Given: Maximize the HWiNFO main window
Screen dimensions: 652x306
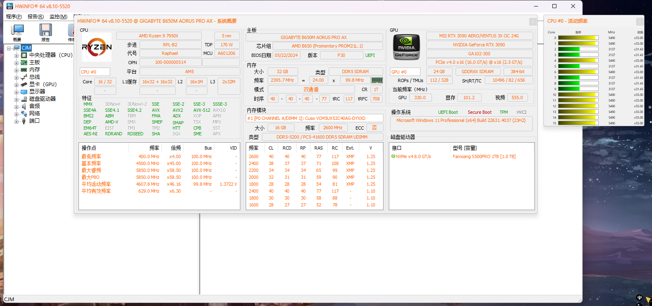Looking at the screenshot, I should pyautogui.click(x=554, y=6).
